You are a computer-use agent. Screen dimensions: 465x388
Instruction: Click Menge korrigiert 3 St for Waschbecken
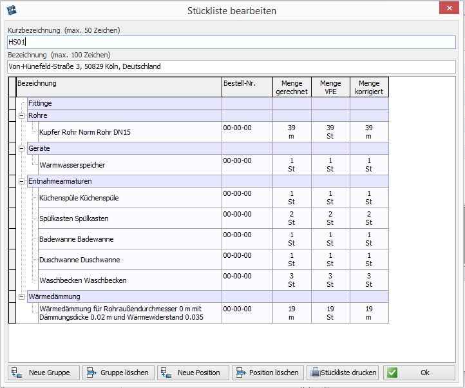(x=369, y=280)
